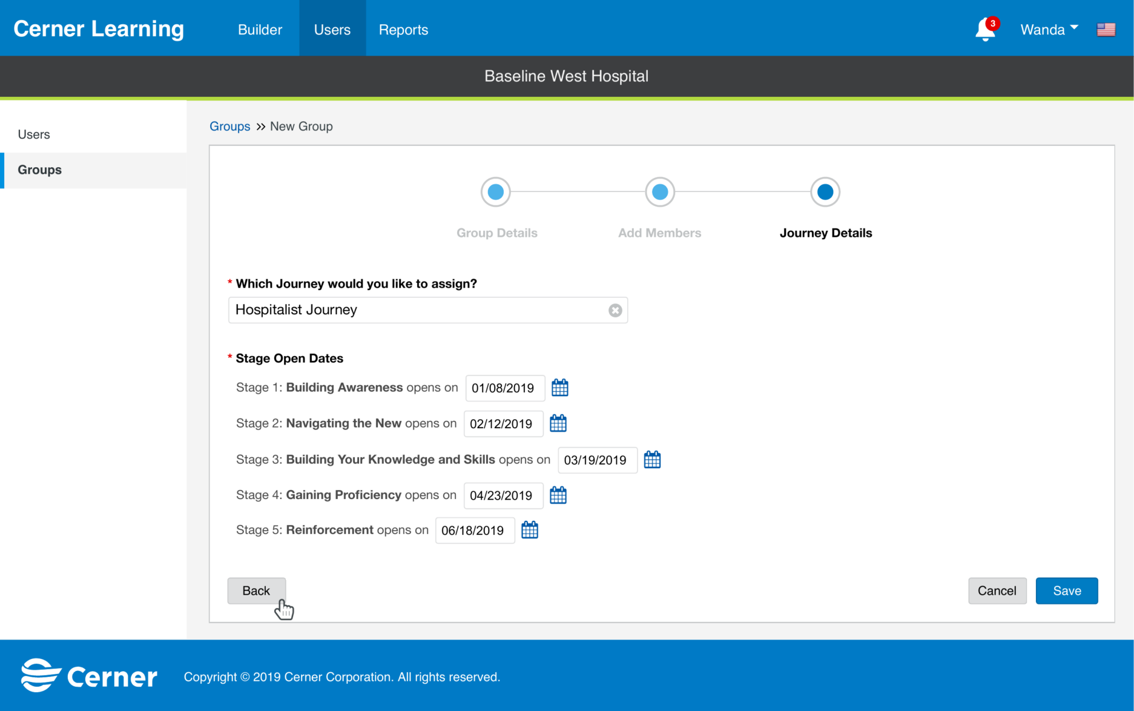The image size is (1134, 711).
Task: Click the Cancel button
Action: click(x=997, y=591)
